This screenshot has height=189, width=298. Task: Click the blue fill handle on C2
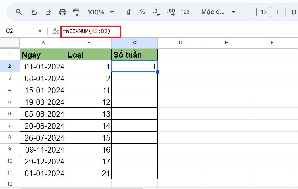tap(157, 72)
